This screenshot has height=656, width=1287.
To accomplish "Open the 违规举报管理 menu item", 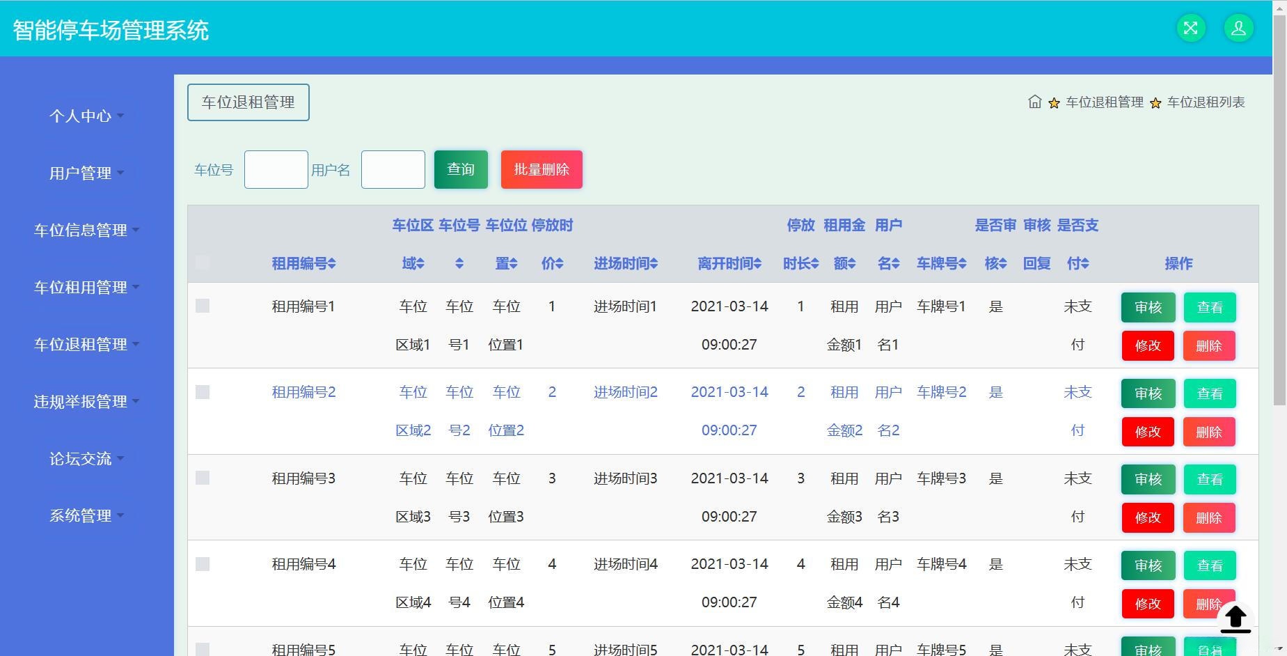I will 86,401.
